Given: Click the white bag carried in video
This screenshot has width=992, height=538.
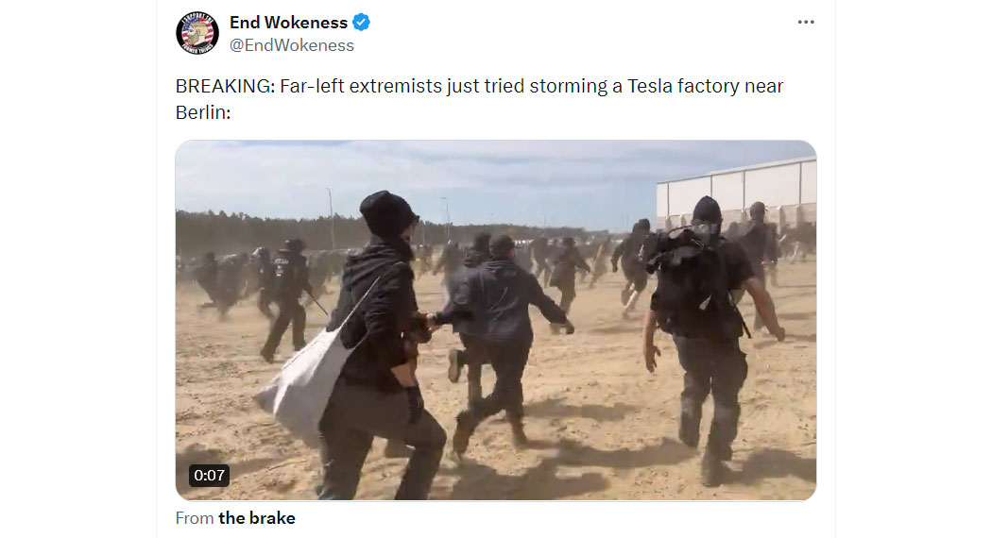Looking at the screenshot, I should pyautogui.click(x=305, y=381).
